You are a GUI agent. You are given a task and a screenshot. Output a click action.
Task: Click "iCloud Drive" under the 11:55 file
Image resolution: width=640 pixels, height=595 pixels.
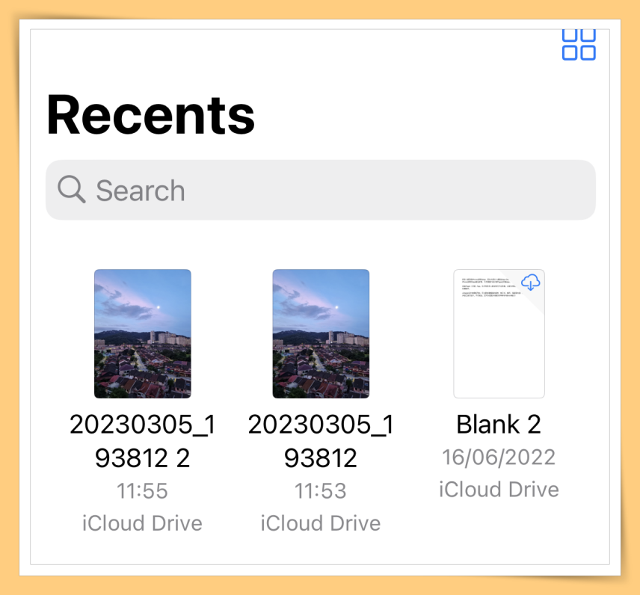(x=143, y=523)
